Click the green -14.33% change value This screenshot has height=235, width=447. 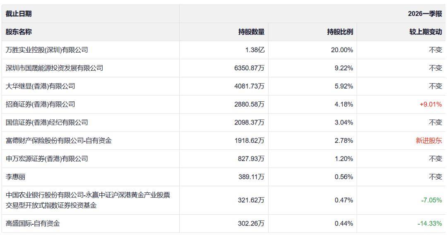coord(430,223)
